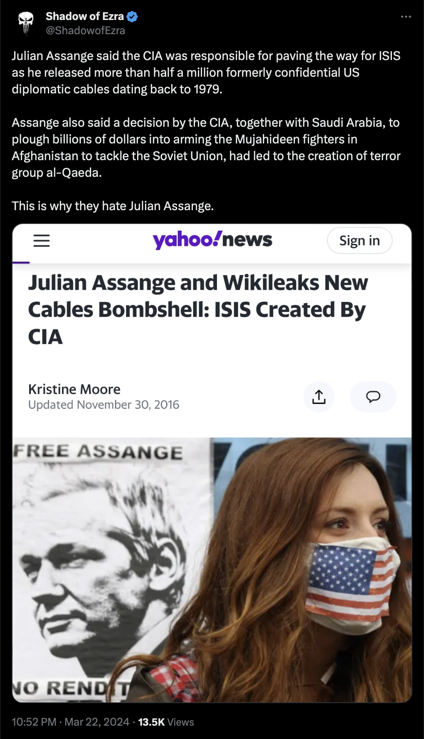Click the Updated November 30, 2016 text
Screen dimensions: 424x739
pyautogui.click(x=104, y=405)
